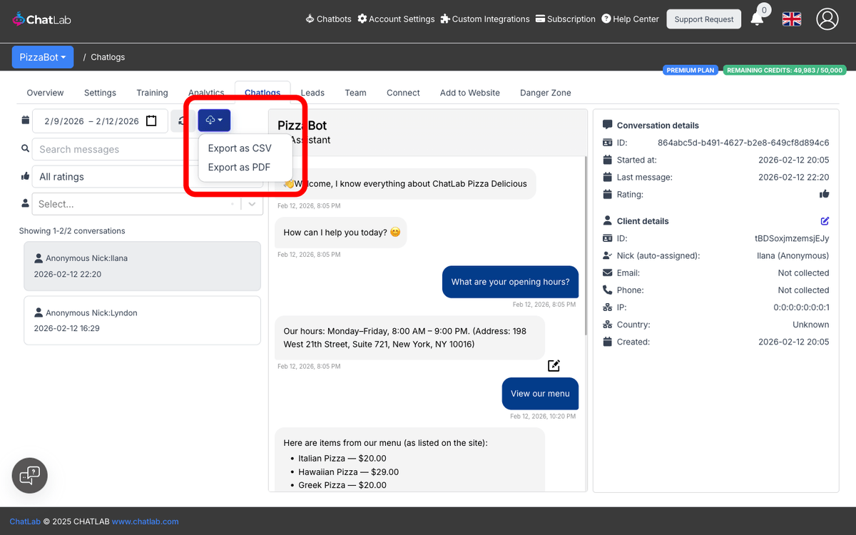
Task: Click the refresh conversations icon
Action: (x=183, y=120)
